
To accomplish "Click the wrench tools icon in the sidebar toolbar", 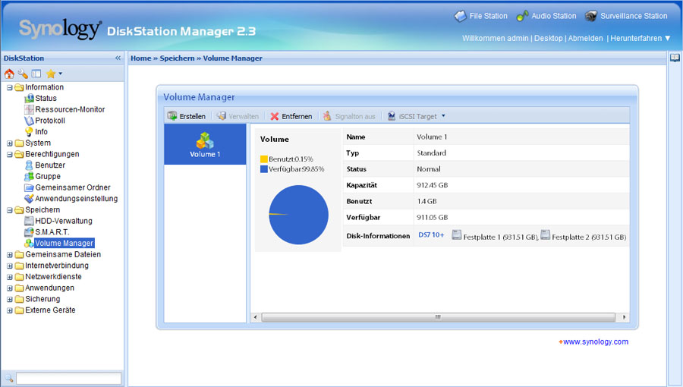I will [23, 74].
